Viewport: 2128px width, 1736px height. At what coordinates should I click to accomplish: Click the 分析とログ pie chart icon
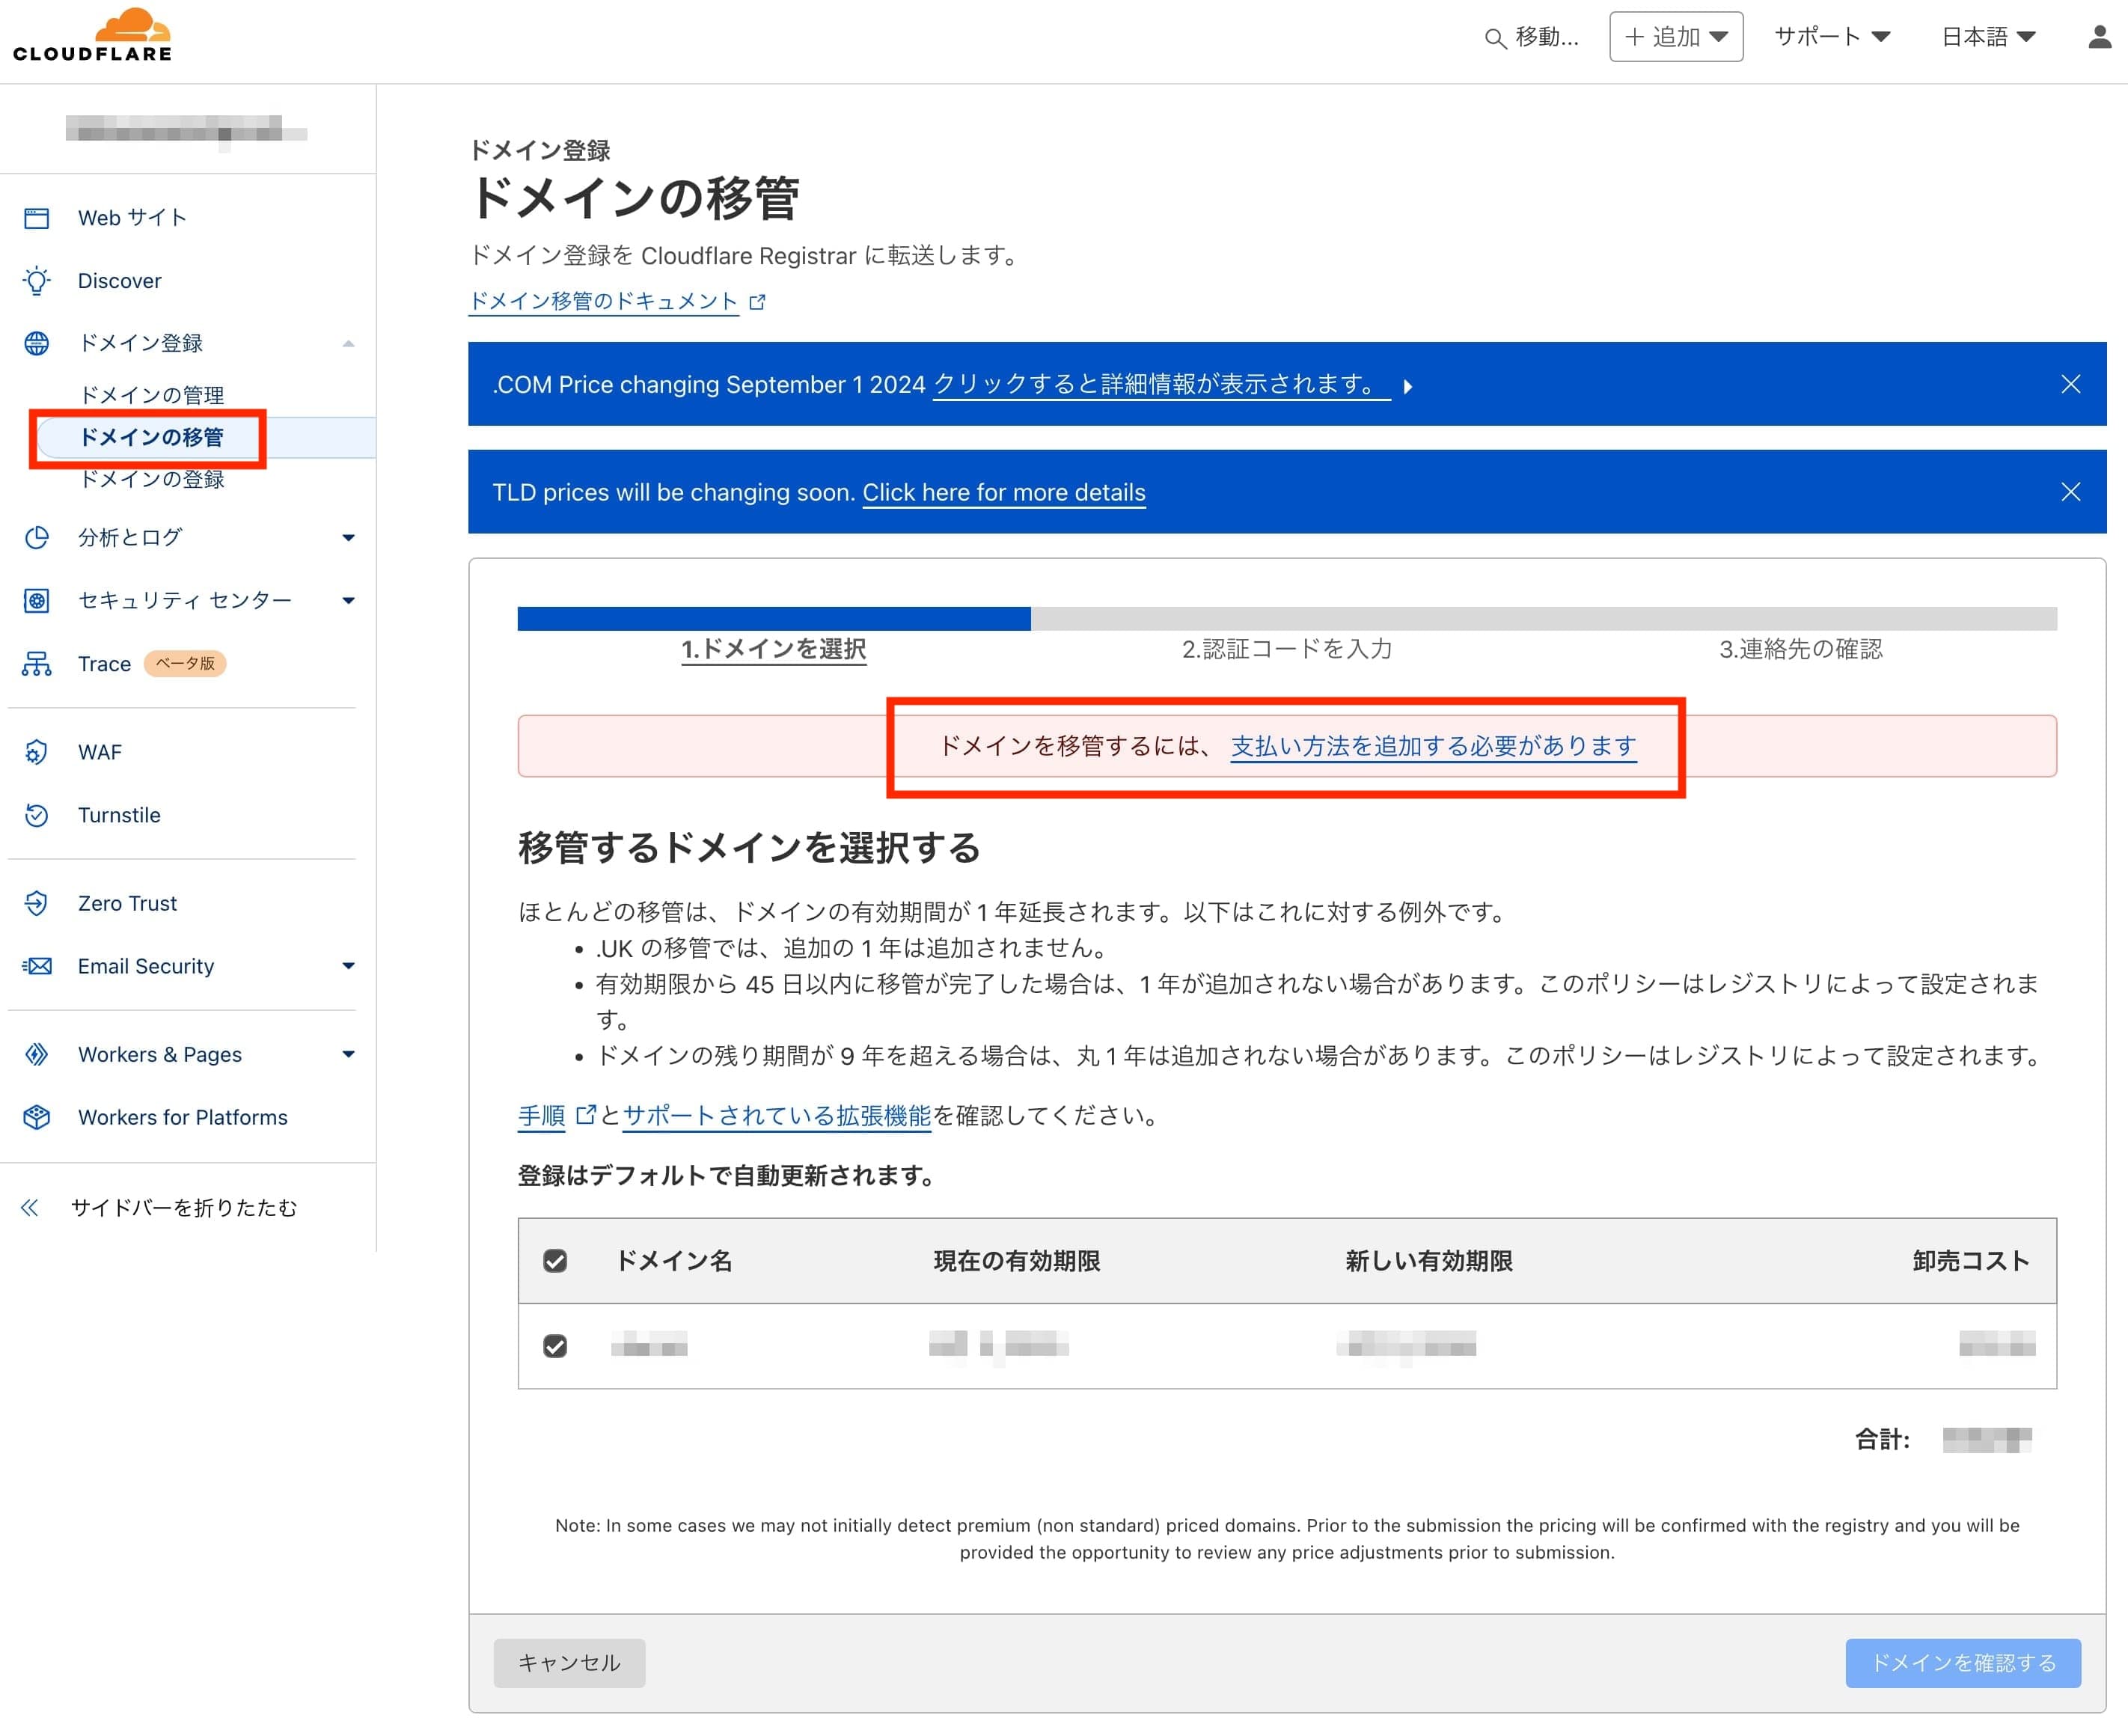pos(37,537)
